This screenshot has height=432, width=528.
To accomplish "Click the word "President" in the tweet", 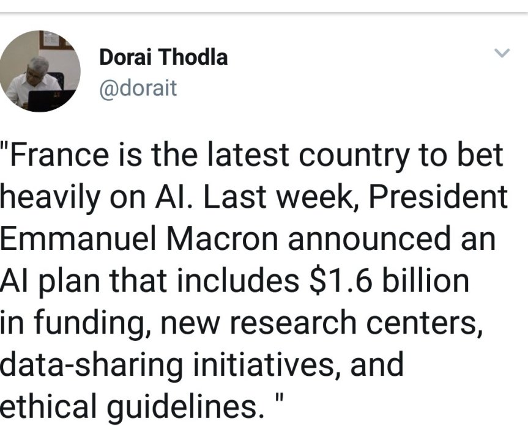I will point(445,197).
